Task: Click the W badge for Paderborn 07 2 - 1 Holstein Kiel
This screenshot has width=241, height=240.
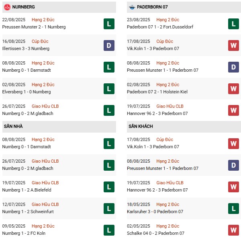Action: (233, 89)
